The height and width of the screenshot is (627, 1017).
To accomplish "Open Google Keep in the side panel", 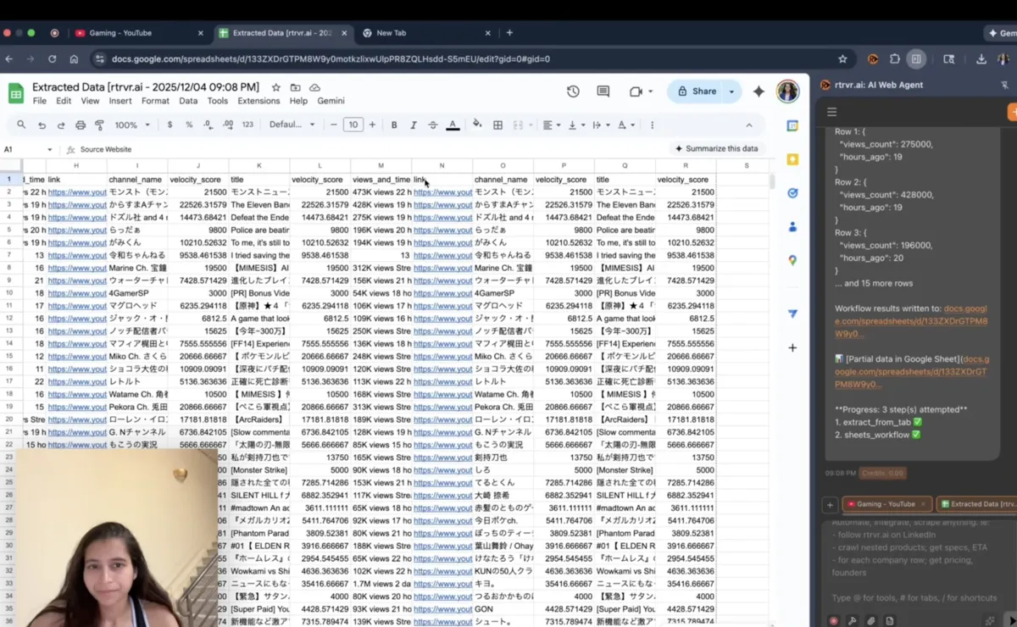I will [x=792, y=159].
